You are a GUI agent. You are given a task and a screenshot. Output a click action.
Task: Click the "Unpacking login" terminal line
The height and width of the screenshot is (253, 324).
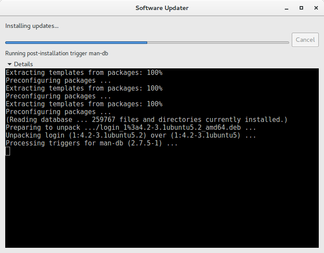pos(131,135)
